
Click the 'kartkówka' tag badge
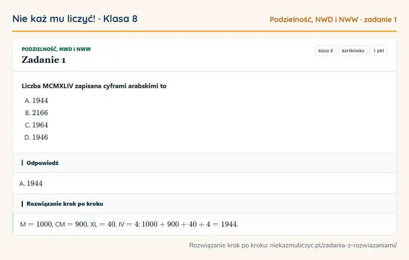tap(353, 51)
